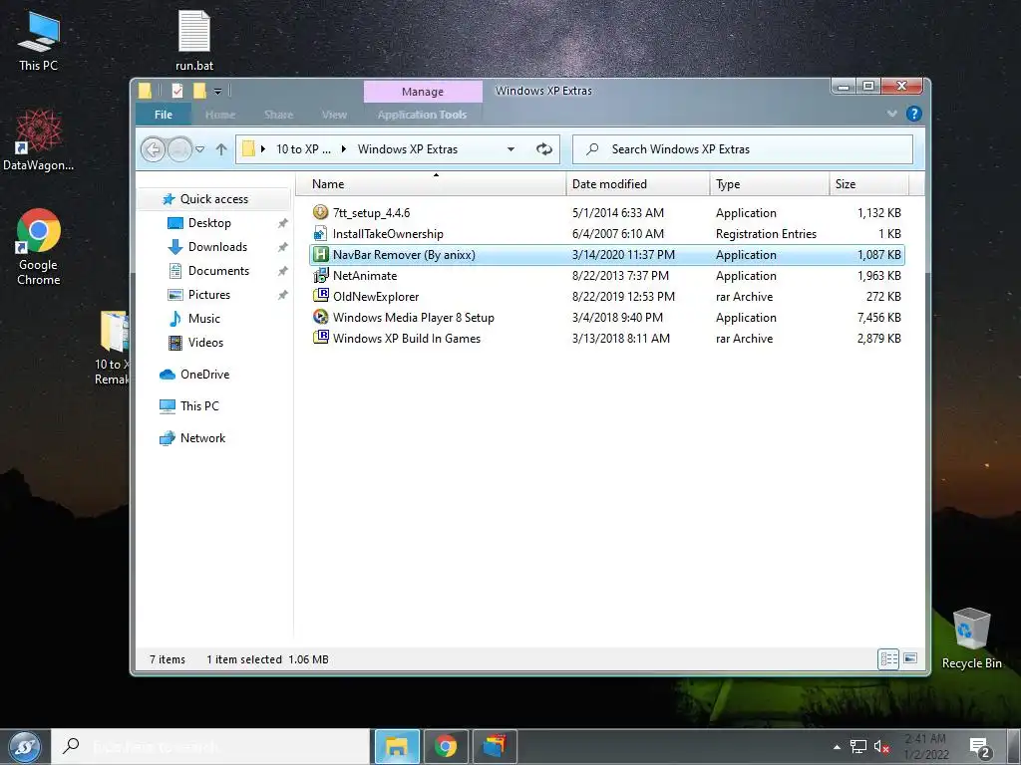Sort files by Name column
Image resolution: width=1021 pixels, height=765 pixels.
(431, 184)
